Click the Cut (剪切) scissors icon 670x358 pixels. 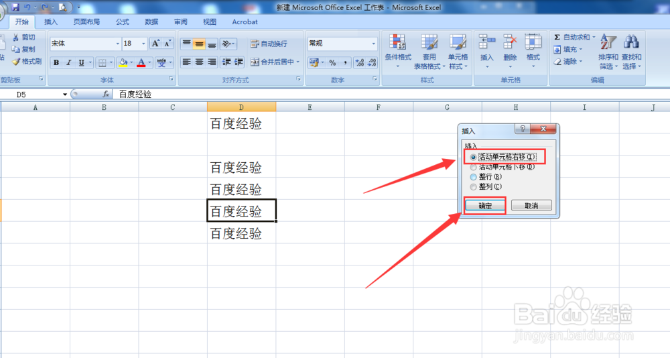(x=16, y=38)
